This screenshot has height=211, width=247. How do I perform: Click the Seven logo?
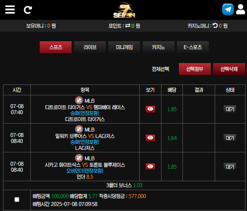124,10
